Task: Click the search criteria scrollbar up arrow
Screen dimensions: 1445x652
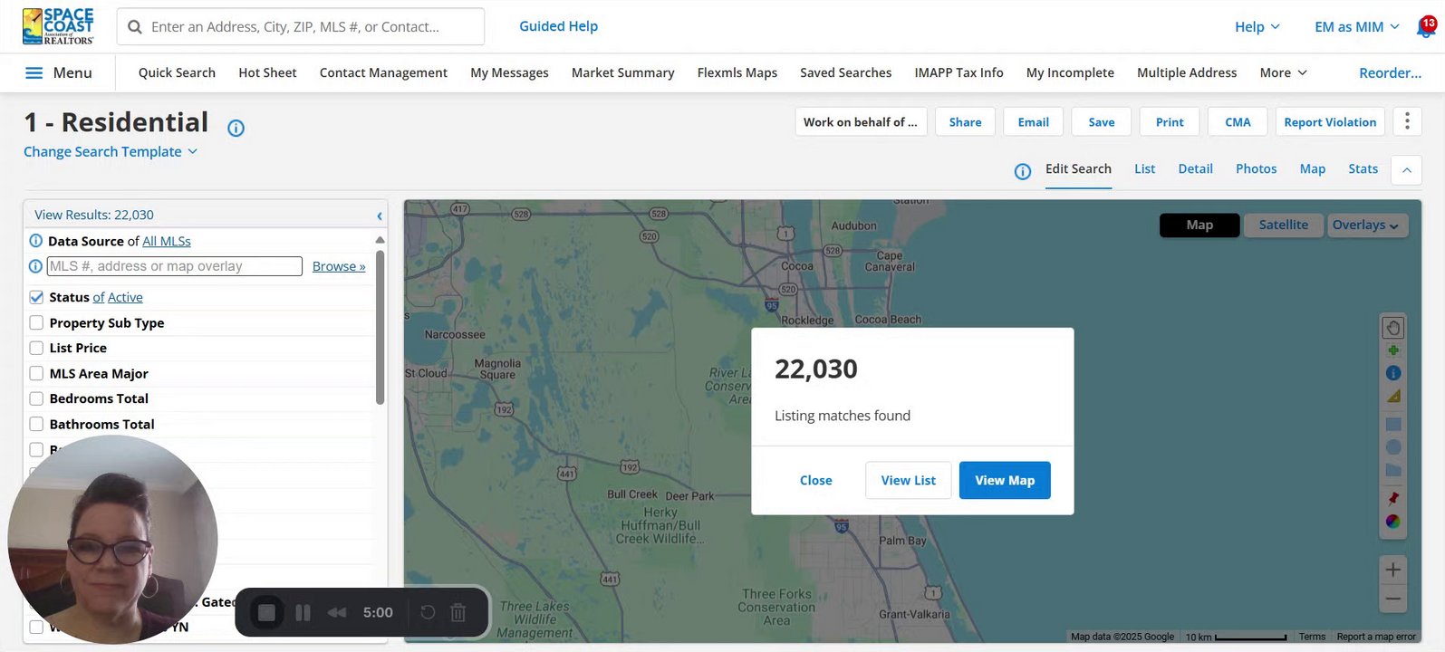Action: tap(380, 240)
